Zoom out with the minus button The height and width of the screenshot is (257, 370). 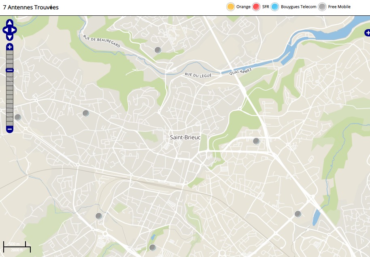point(10,130)
